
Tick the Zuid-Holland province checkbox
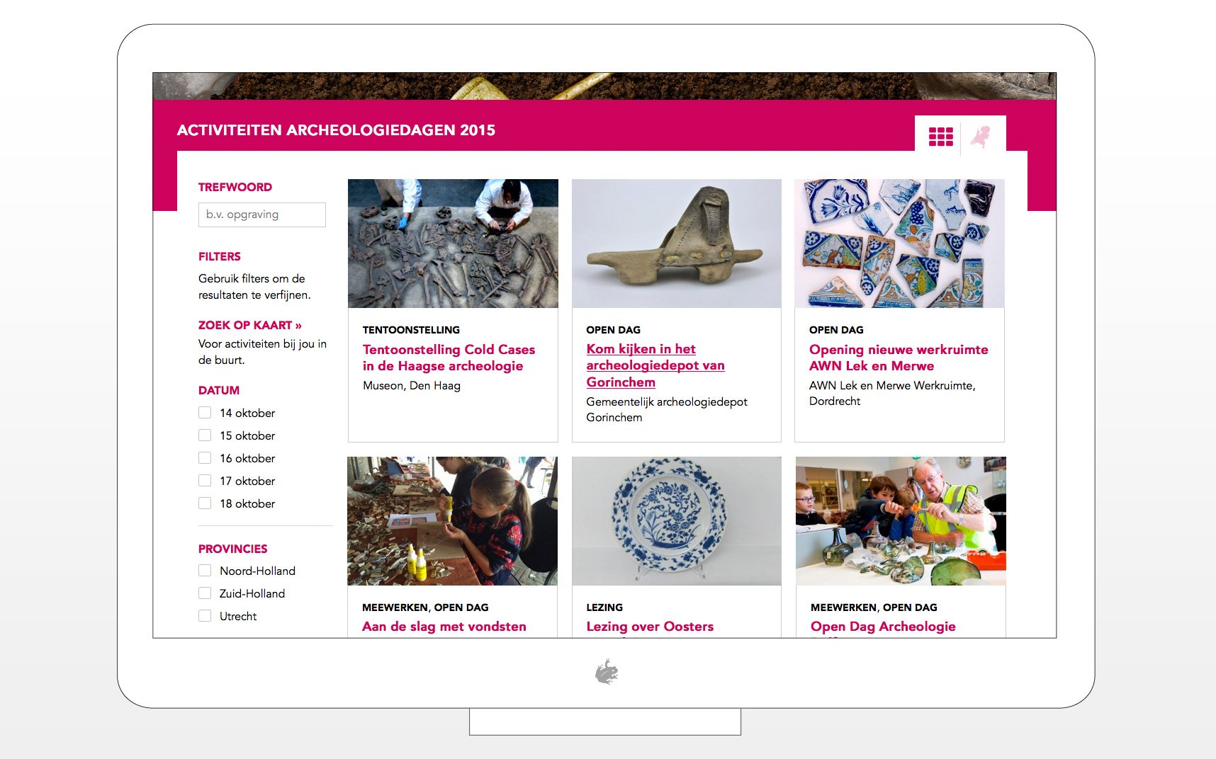click(x=205, y=593)
